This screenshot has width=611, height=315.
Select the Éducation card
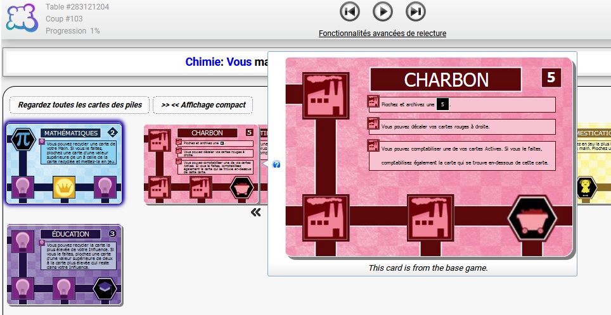coord(64,265)
